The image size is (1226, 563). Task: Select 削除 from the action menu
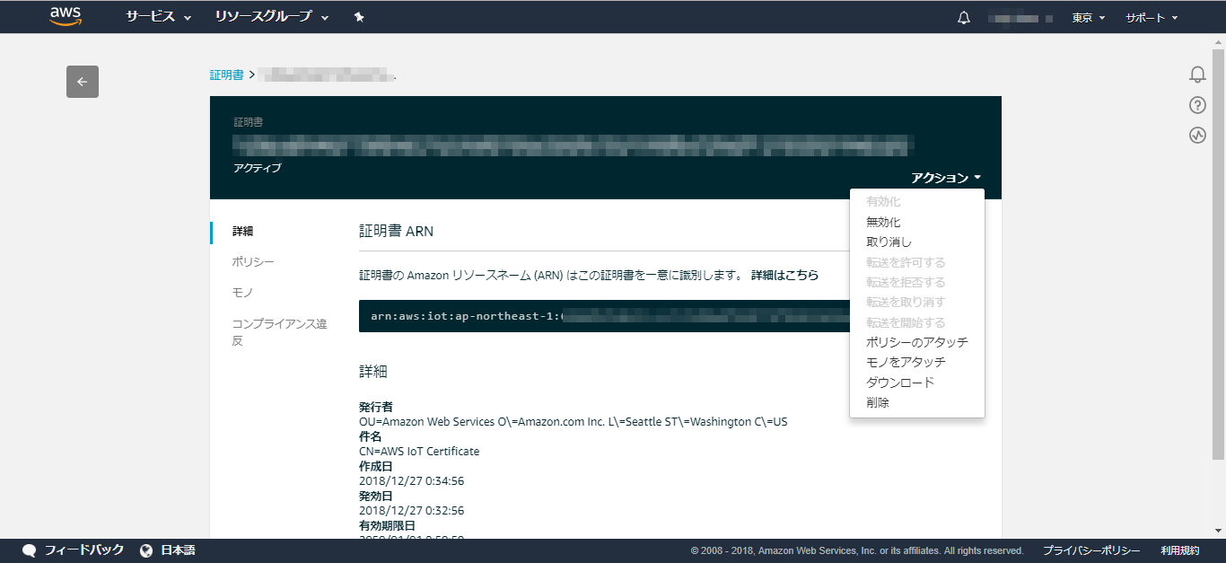(x=878, y=402)
